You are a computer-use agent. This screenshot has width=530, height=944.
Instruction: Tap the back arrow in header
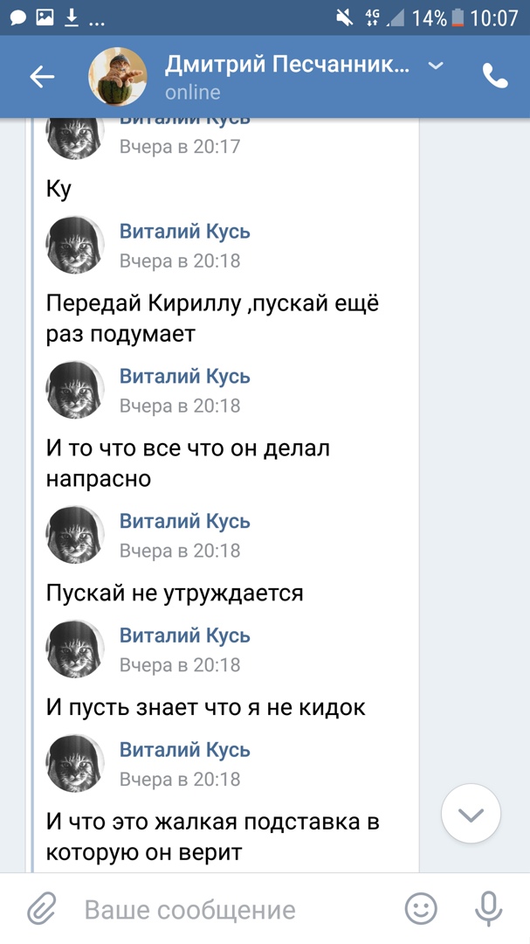pyautogui.click(x=42, y=77)
